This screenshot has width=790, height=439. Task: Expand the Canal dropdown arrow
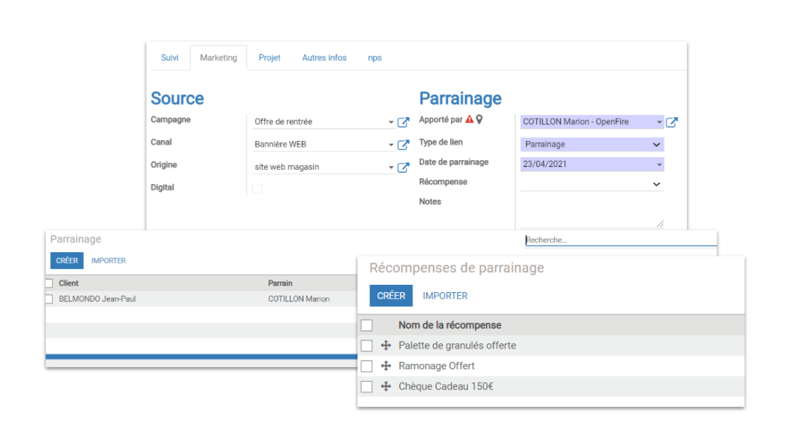(391, 145)
